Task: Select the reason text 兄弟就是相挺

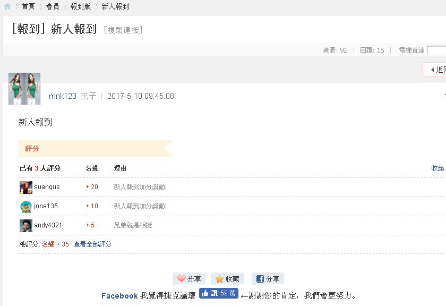Action: [x=133, y=225]
